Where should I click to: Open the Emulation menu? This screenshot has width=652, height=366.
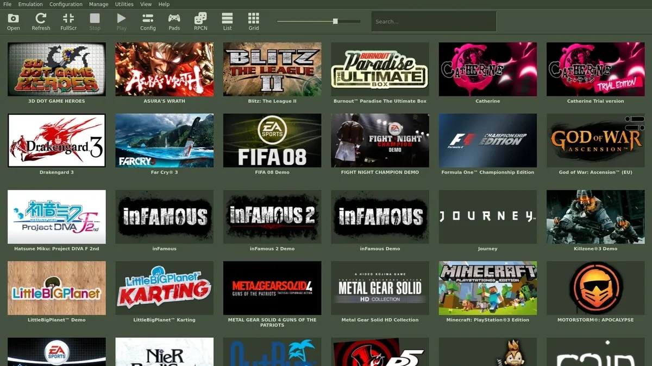[x=30, y=4]
